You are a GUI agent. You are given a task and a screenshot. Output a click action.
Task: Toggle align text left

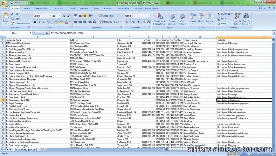coord(75,22)
